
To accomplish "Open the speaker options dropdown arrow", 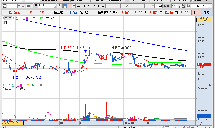I will [x=32, y=6].
